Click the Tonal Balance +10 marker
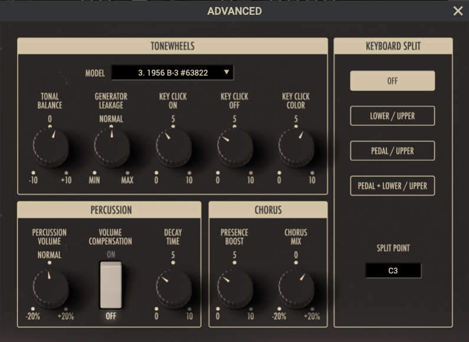Viewport: 469px width, 342px height. pos(66,180)
